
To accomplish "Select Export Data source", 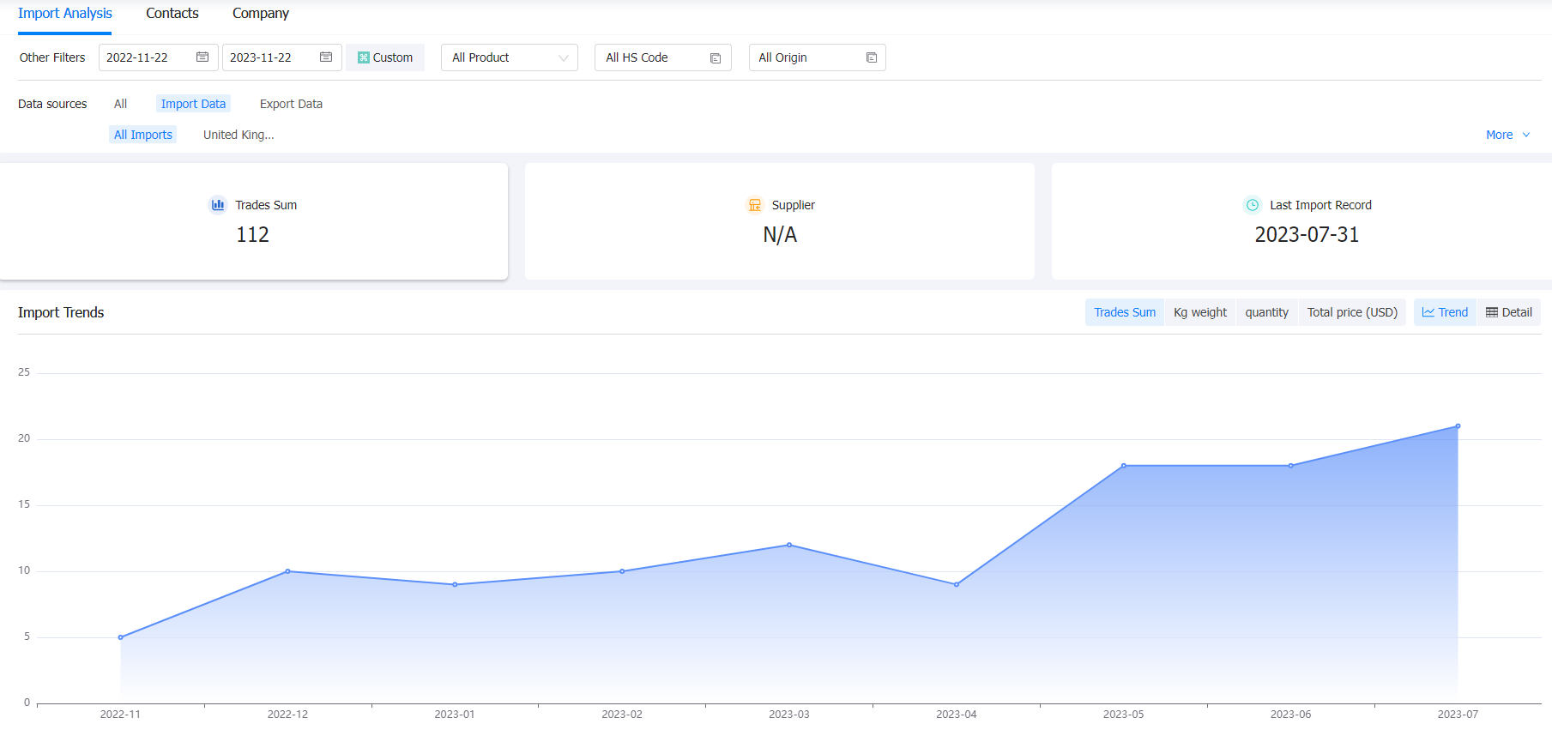I will pyautogui.click(x=291, y=104).
